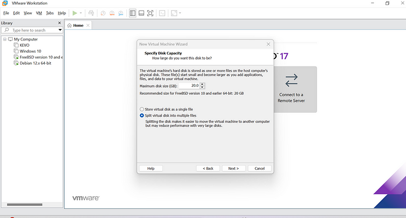The image size is (406, 218).
Task: Click the running FreeBSD VM icon
Action: (x=16, y=57)
